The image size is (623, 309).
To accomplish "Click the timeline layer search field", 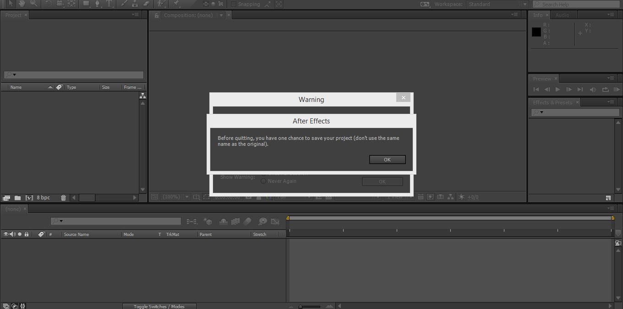I will (x=116, y=221).
